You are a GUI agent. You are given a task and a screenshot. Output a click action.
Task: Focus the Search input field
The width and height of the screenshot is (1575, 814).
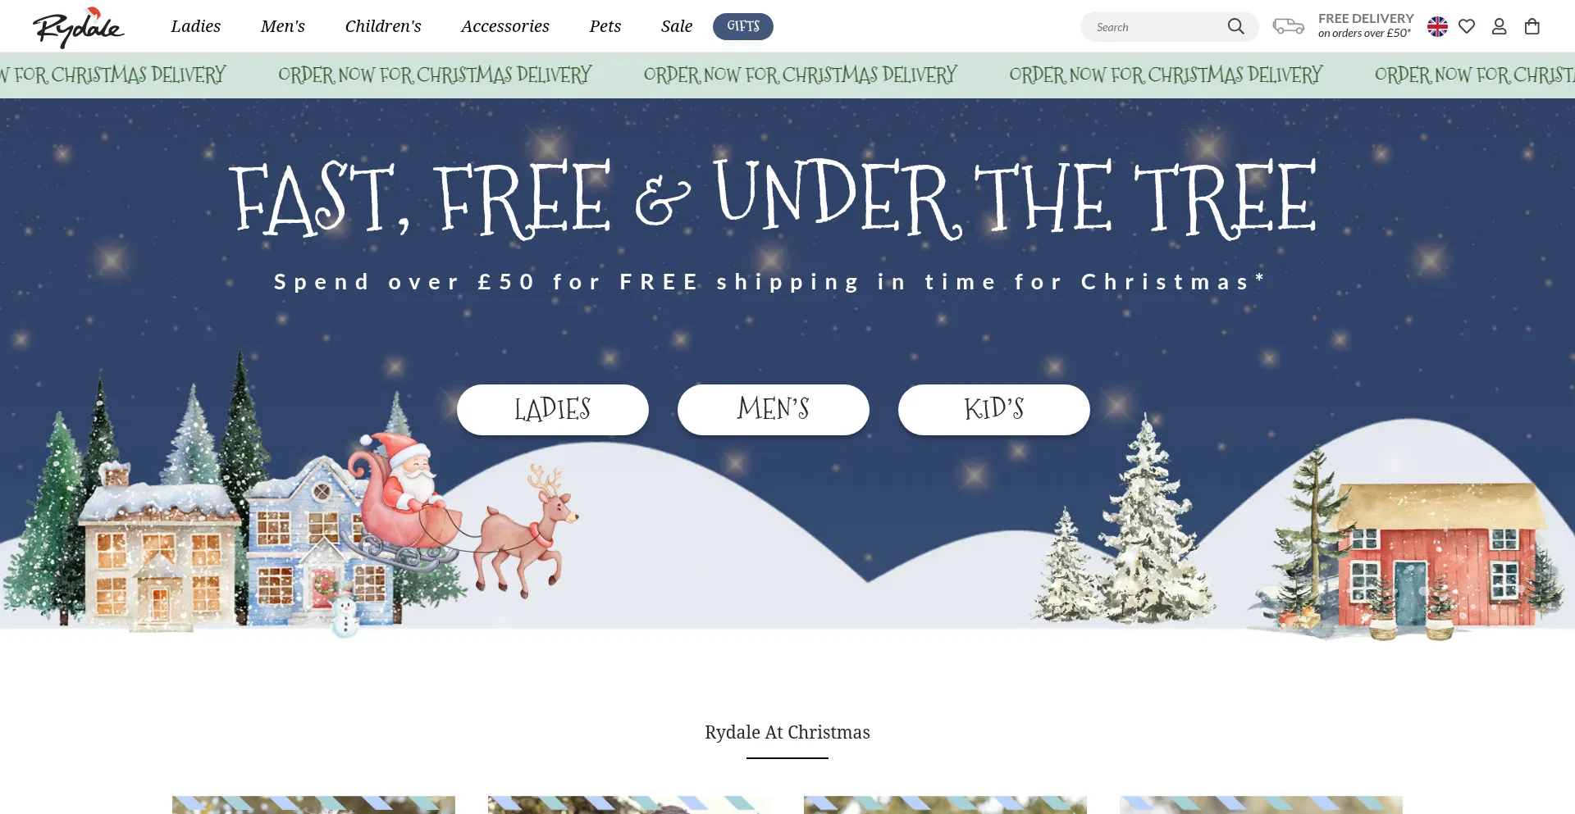(1155, 27)
